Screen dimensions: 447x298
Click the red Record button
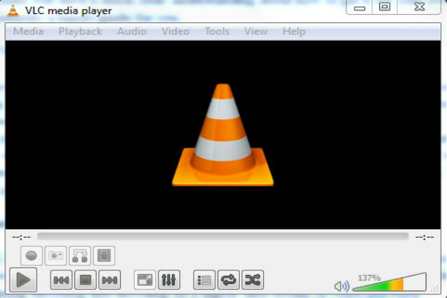click(x=31, y=256)
